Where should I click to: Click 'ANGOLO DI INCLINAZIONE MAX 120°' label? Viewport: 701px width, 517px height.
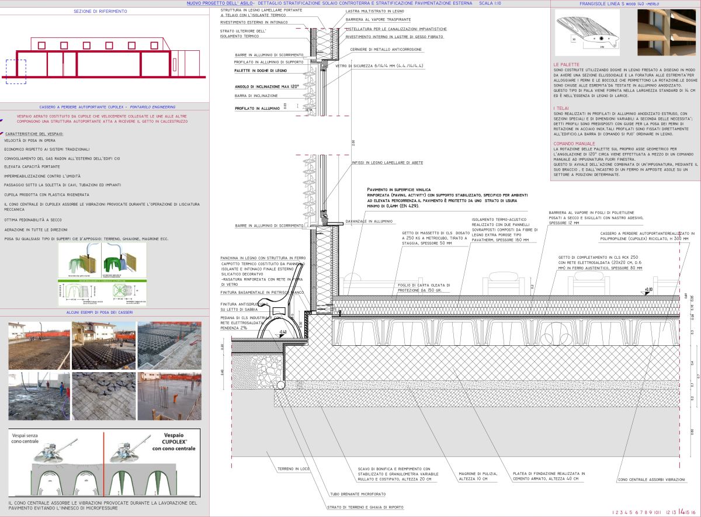click(x=267, y=86)
